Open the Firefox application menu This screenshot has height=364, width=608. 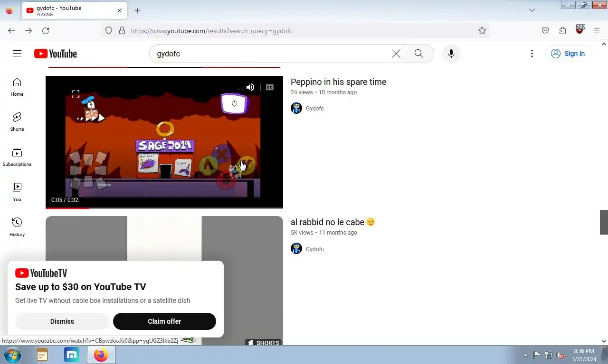(597, 31)
